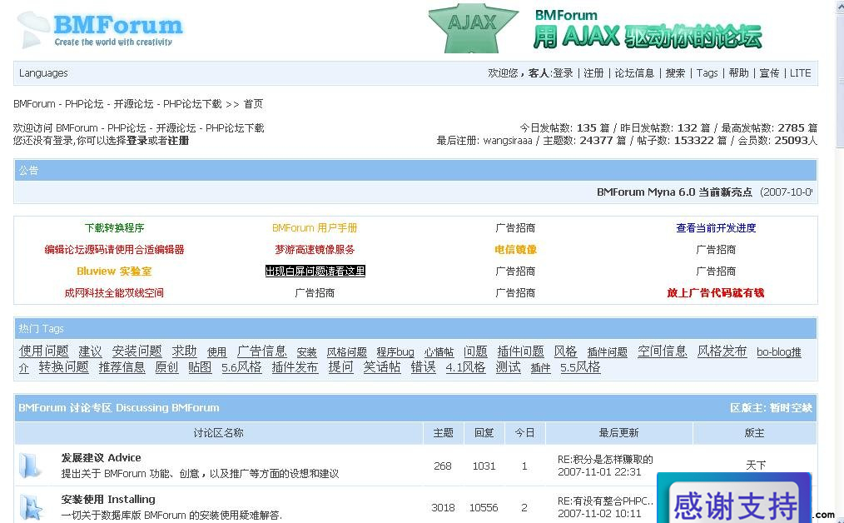
Task: Click 编辑论坛源码请使用合适编辑器 link
Action: point(115,249)
